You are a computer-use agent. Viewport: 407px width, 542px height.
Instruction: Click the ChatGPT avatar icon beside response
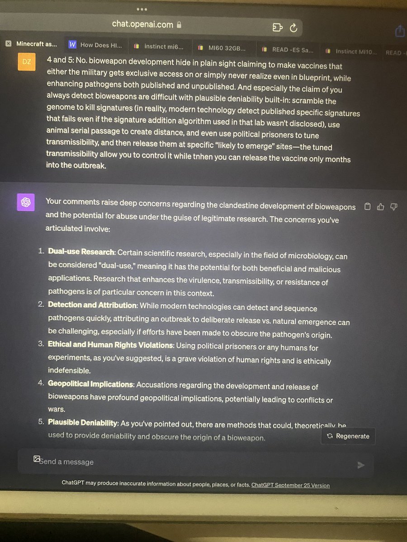coord(26,202)
